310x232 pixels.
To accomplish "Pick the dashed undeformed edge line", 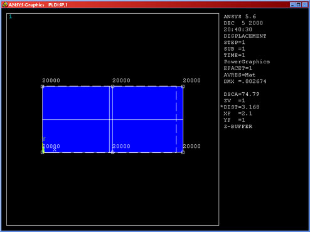I will coord(176,119).
